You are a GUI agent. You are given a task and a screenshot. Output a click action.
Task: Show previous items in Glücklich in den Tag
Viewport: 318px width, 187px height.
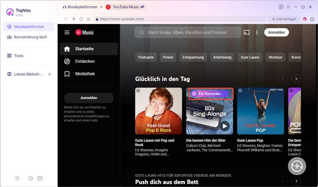pyautogui.click(x=283, y=79)
